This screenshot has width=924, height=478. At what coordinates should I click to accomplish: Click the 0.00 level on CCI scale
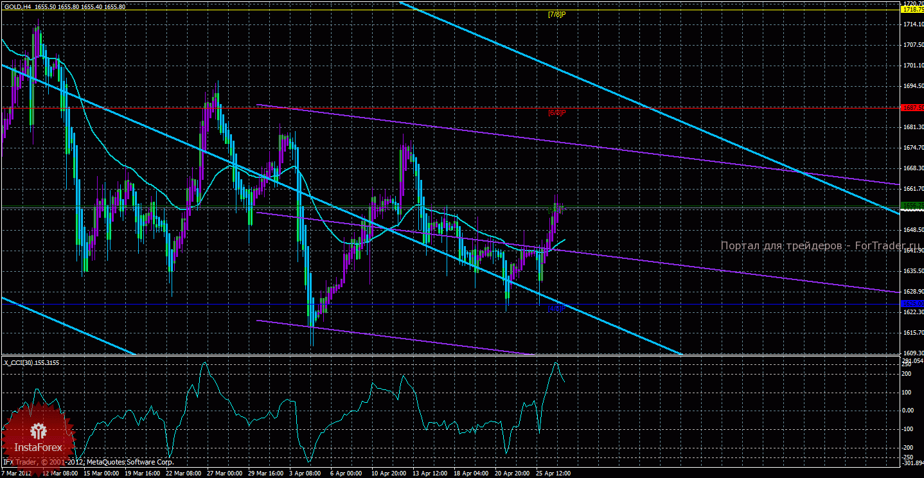point(909,411)
